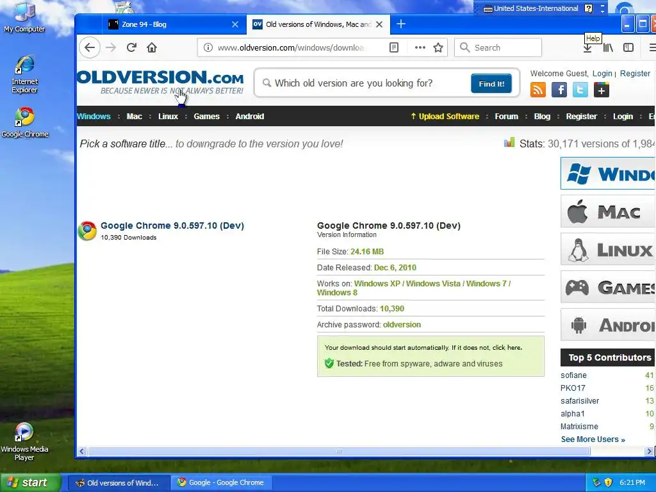Open contributor PKO17's profile

point(573,388)
